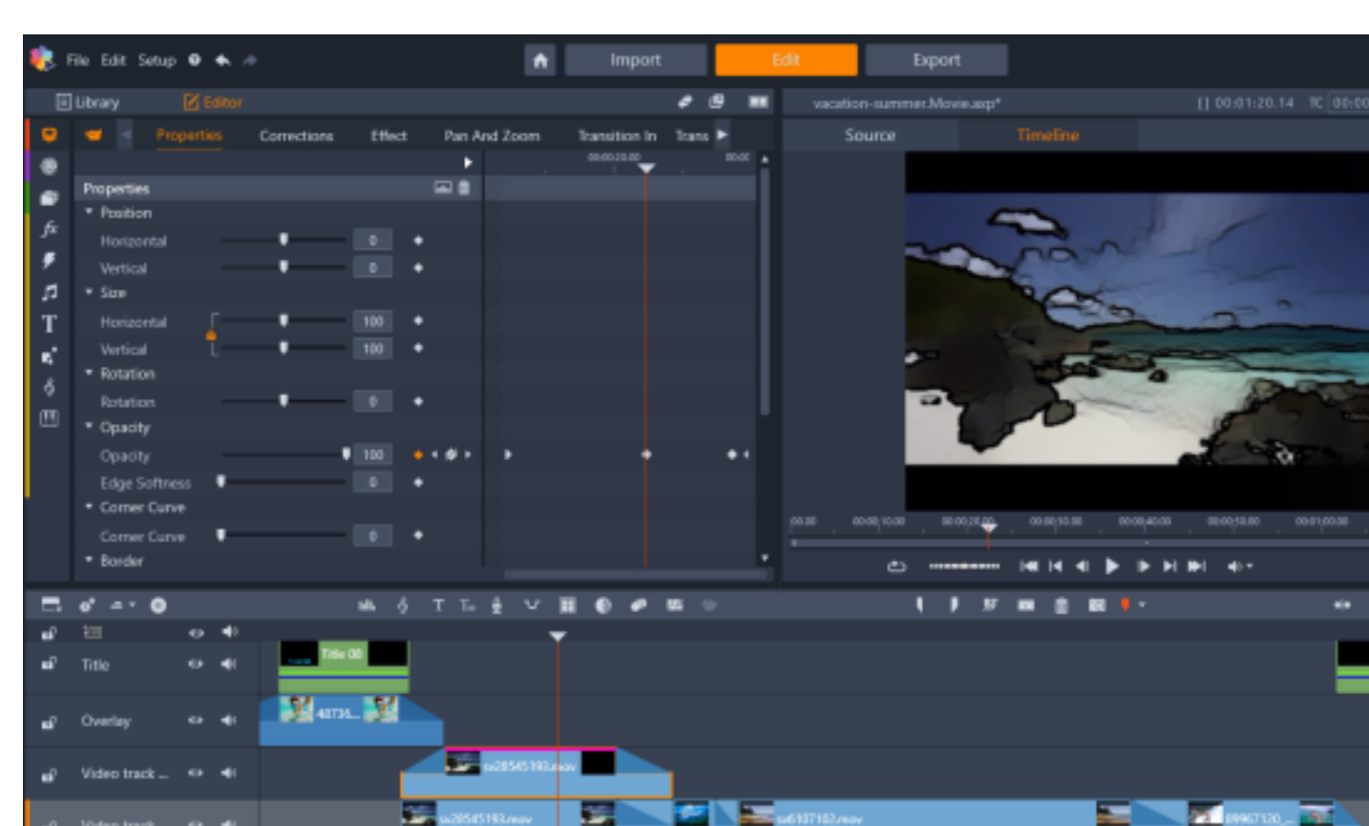Toggle keyframing for Position Horizontal
Image resolution: width=1369 pixels, height=826 pixels.
(418, 241)
